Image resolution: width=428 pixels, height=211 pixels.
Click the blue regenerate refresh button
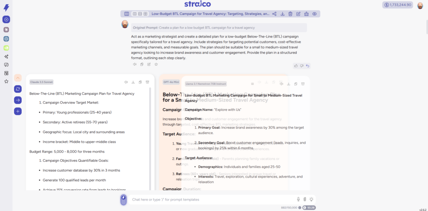coord(18,89)
